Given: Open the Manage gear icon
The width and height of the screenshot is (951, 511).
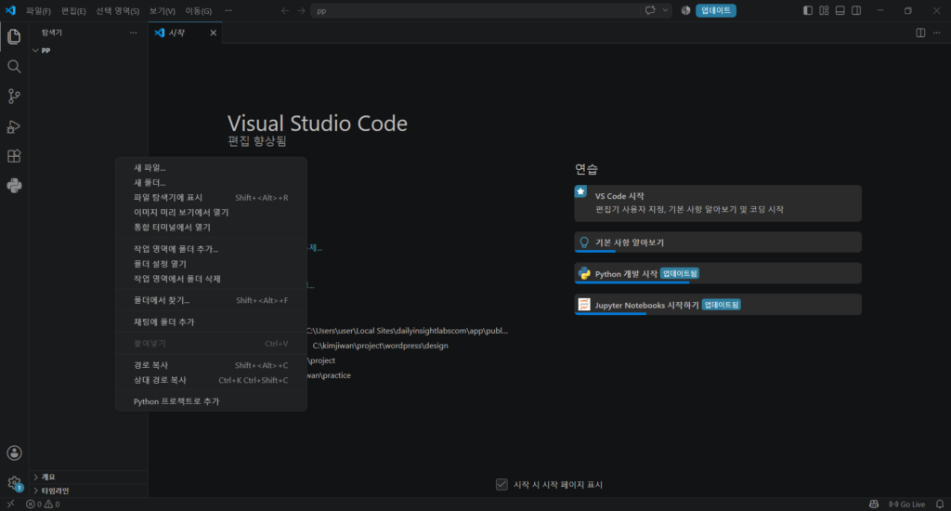Looking at the screenshot, I should tap(14, 483).
